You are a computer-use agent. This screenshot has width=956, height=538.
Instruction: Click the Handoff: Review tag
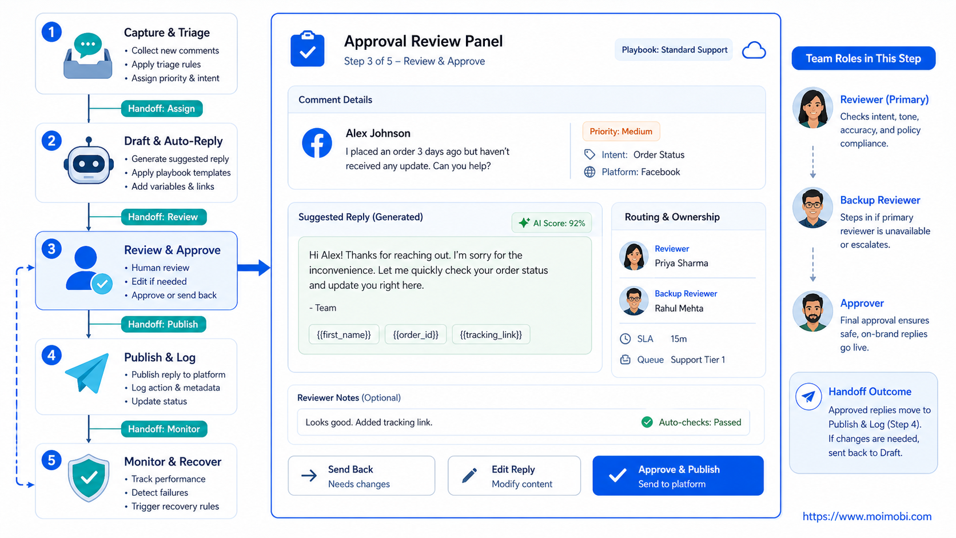coord(164,217)
